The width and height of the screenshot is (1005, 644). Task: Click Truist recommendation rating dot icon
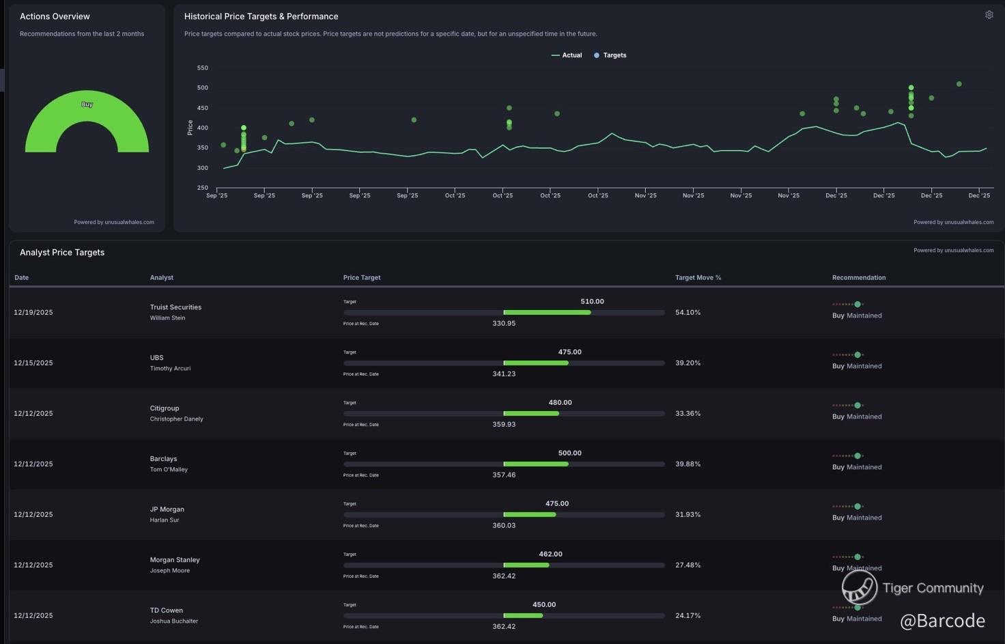[858, 305]
